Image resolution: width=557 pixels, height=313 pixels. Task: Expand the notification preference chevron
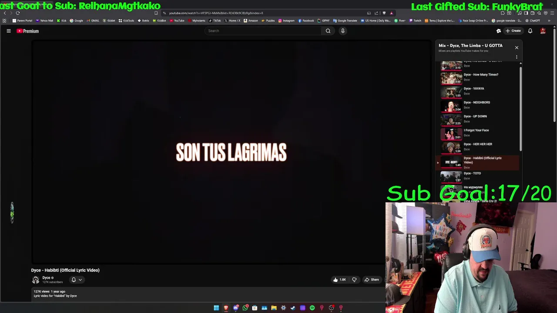pyautogui.click(x=80, y=280)
